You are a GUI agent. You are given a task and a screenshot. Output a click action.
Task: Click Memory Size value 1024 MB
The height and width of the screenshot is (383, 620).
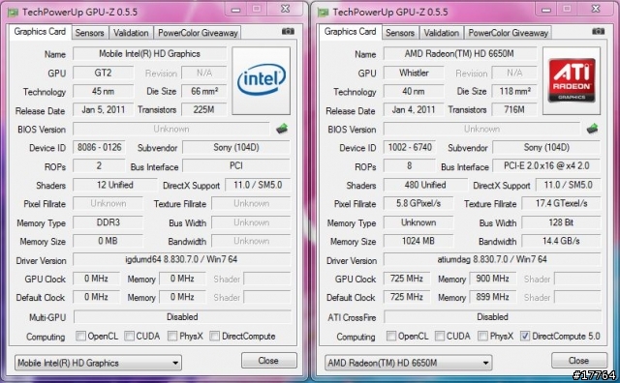(x=418, y=241)
